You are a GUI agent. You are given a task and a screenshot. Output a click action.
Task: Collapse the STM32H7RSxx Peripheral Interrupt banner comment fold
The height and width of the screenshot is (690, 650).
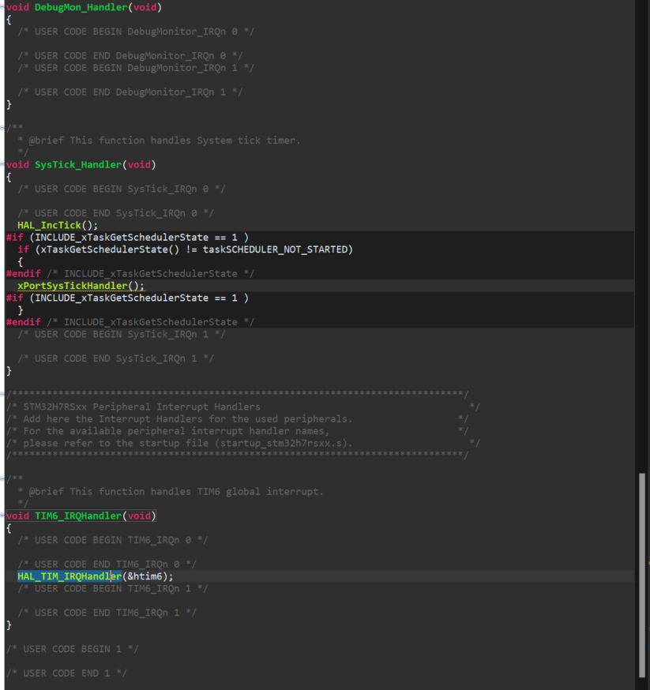[x=2, y=394]
